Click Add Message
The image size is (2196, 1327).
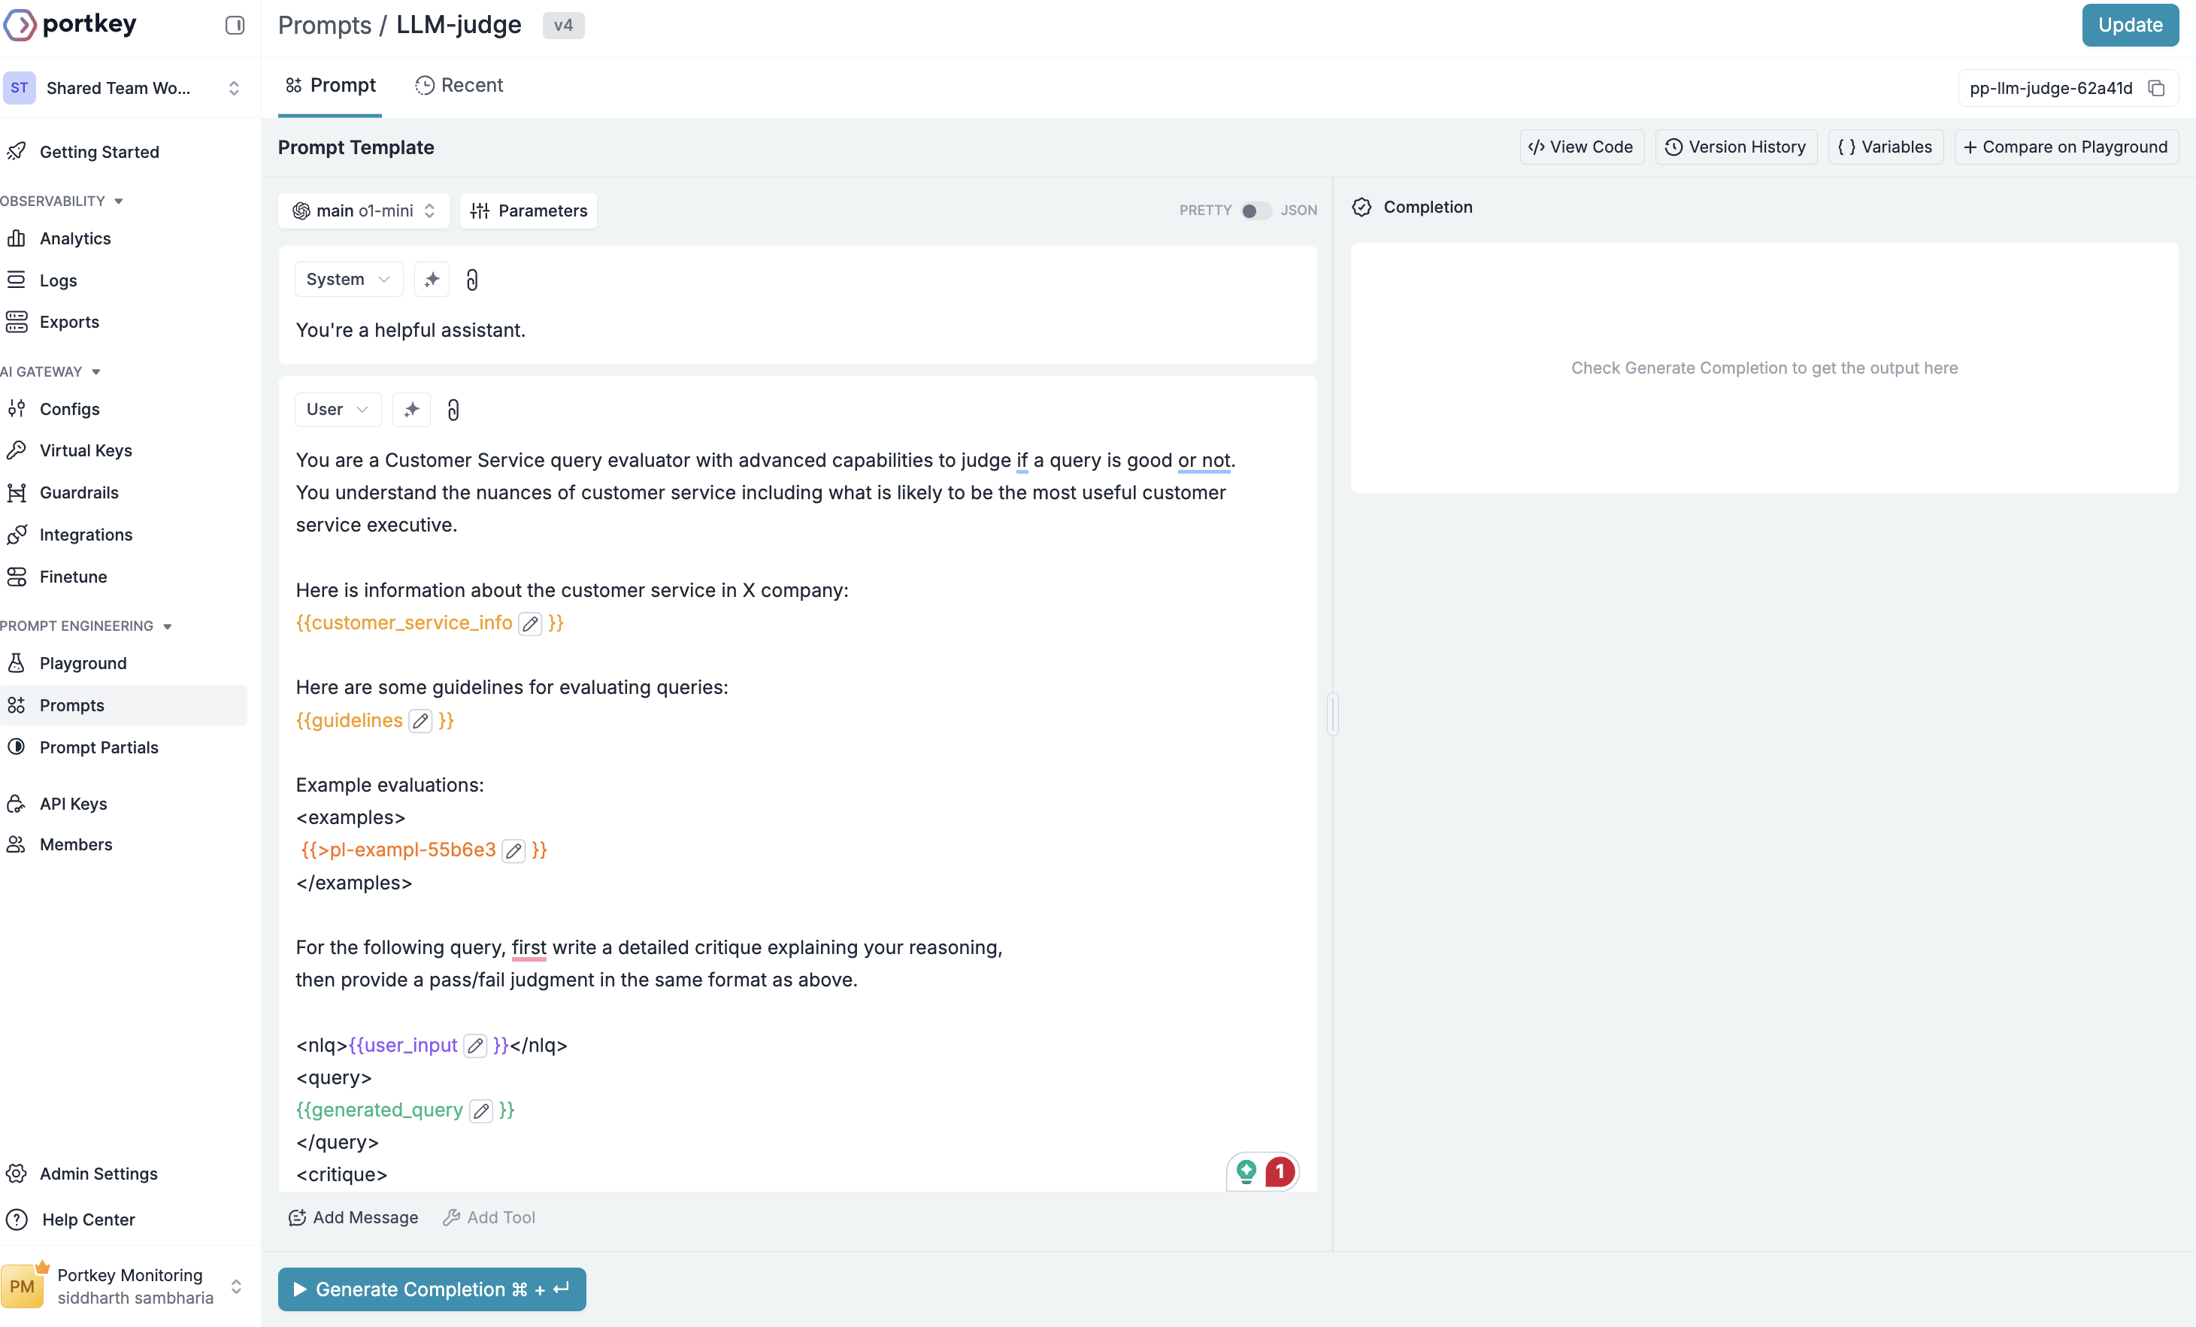tap(354, 1217)
